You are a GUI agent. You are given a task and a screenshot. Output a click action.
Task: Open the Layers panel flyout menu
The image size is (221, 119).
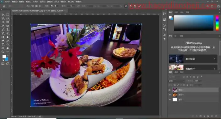tap(220, 72)
